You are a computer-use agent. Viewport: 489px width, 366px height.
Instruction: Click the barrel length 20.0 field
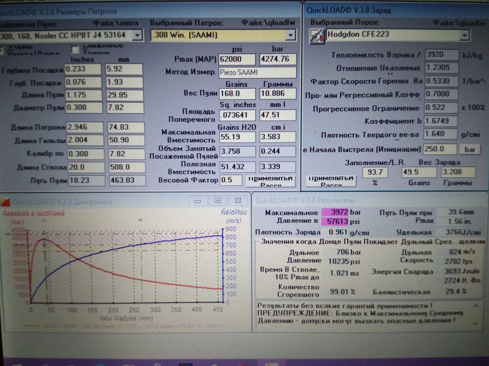(x=86, y=167)
